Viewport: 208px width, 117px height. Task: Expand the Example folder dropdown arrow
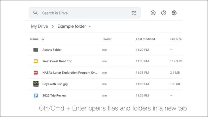point(90,27)
